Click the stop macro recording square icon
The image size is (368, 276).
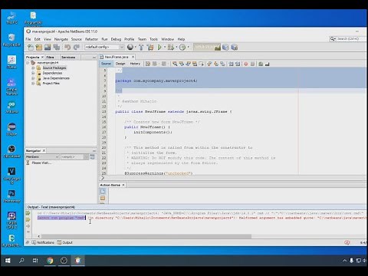(252, 64)
